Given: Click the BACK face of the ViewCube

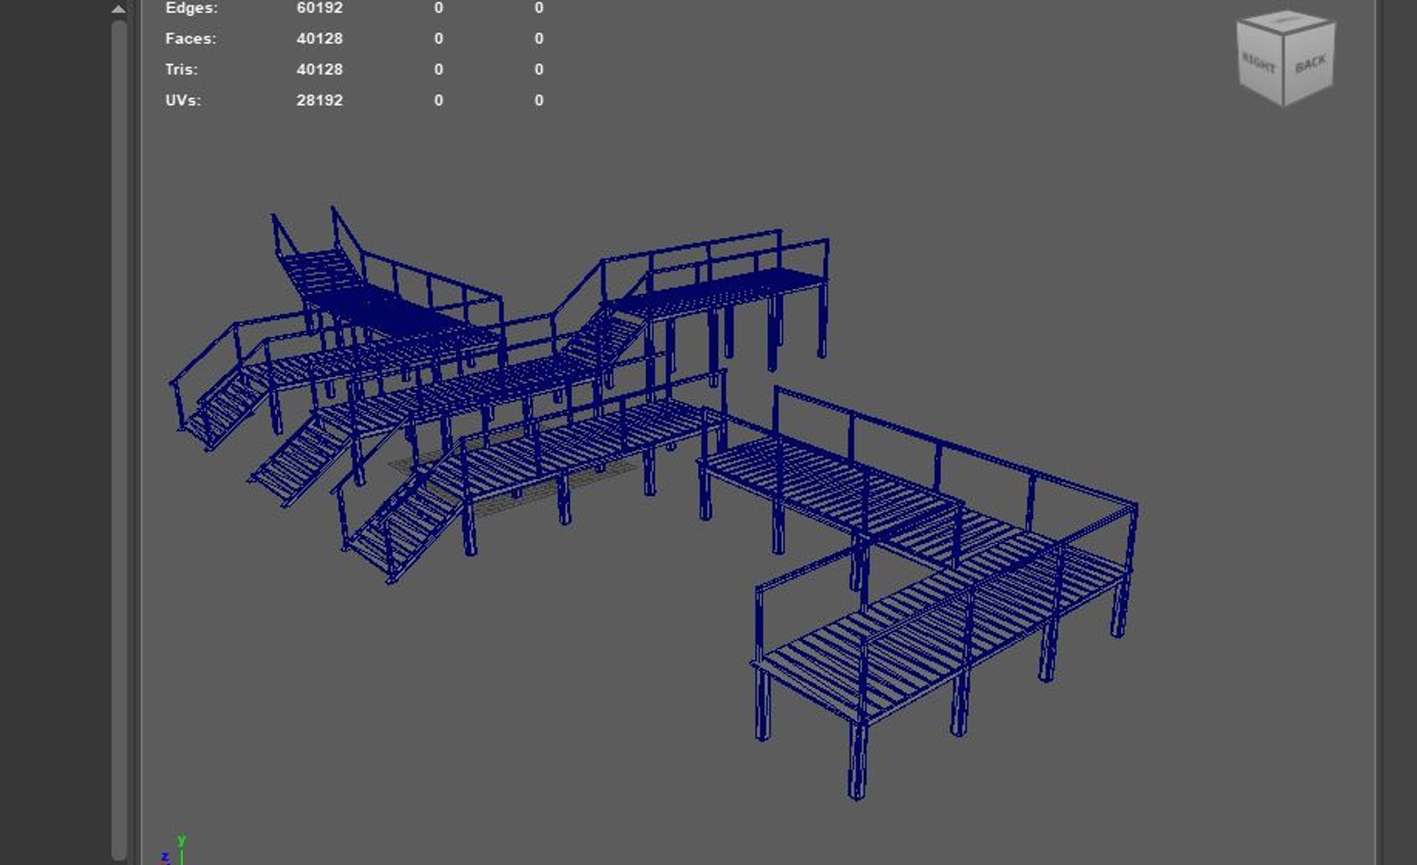Looking at the screenshot, I should pyautogui.click(x=1310, y=64).
